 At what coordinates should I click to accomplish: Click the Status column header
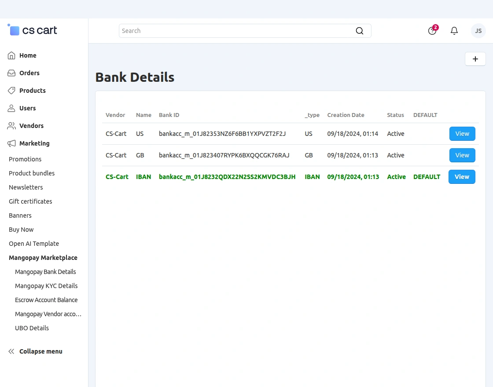pos(396,115)
